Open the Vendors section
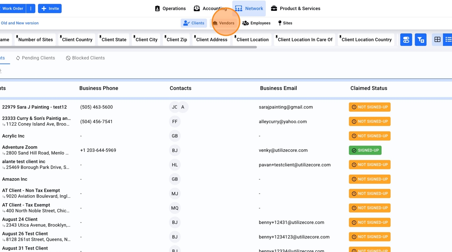This screenshot has height=252, width=452. click(x=224, y=23)
